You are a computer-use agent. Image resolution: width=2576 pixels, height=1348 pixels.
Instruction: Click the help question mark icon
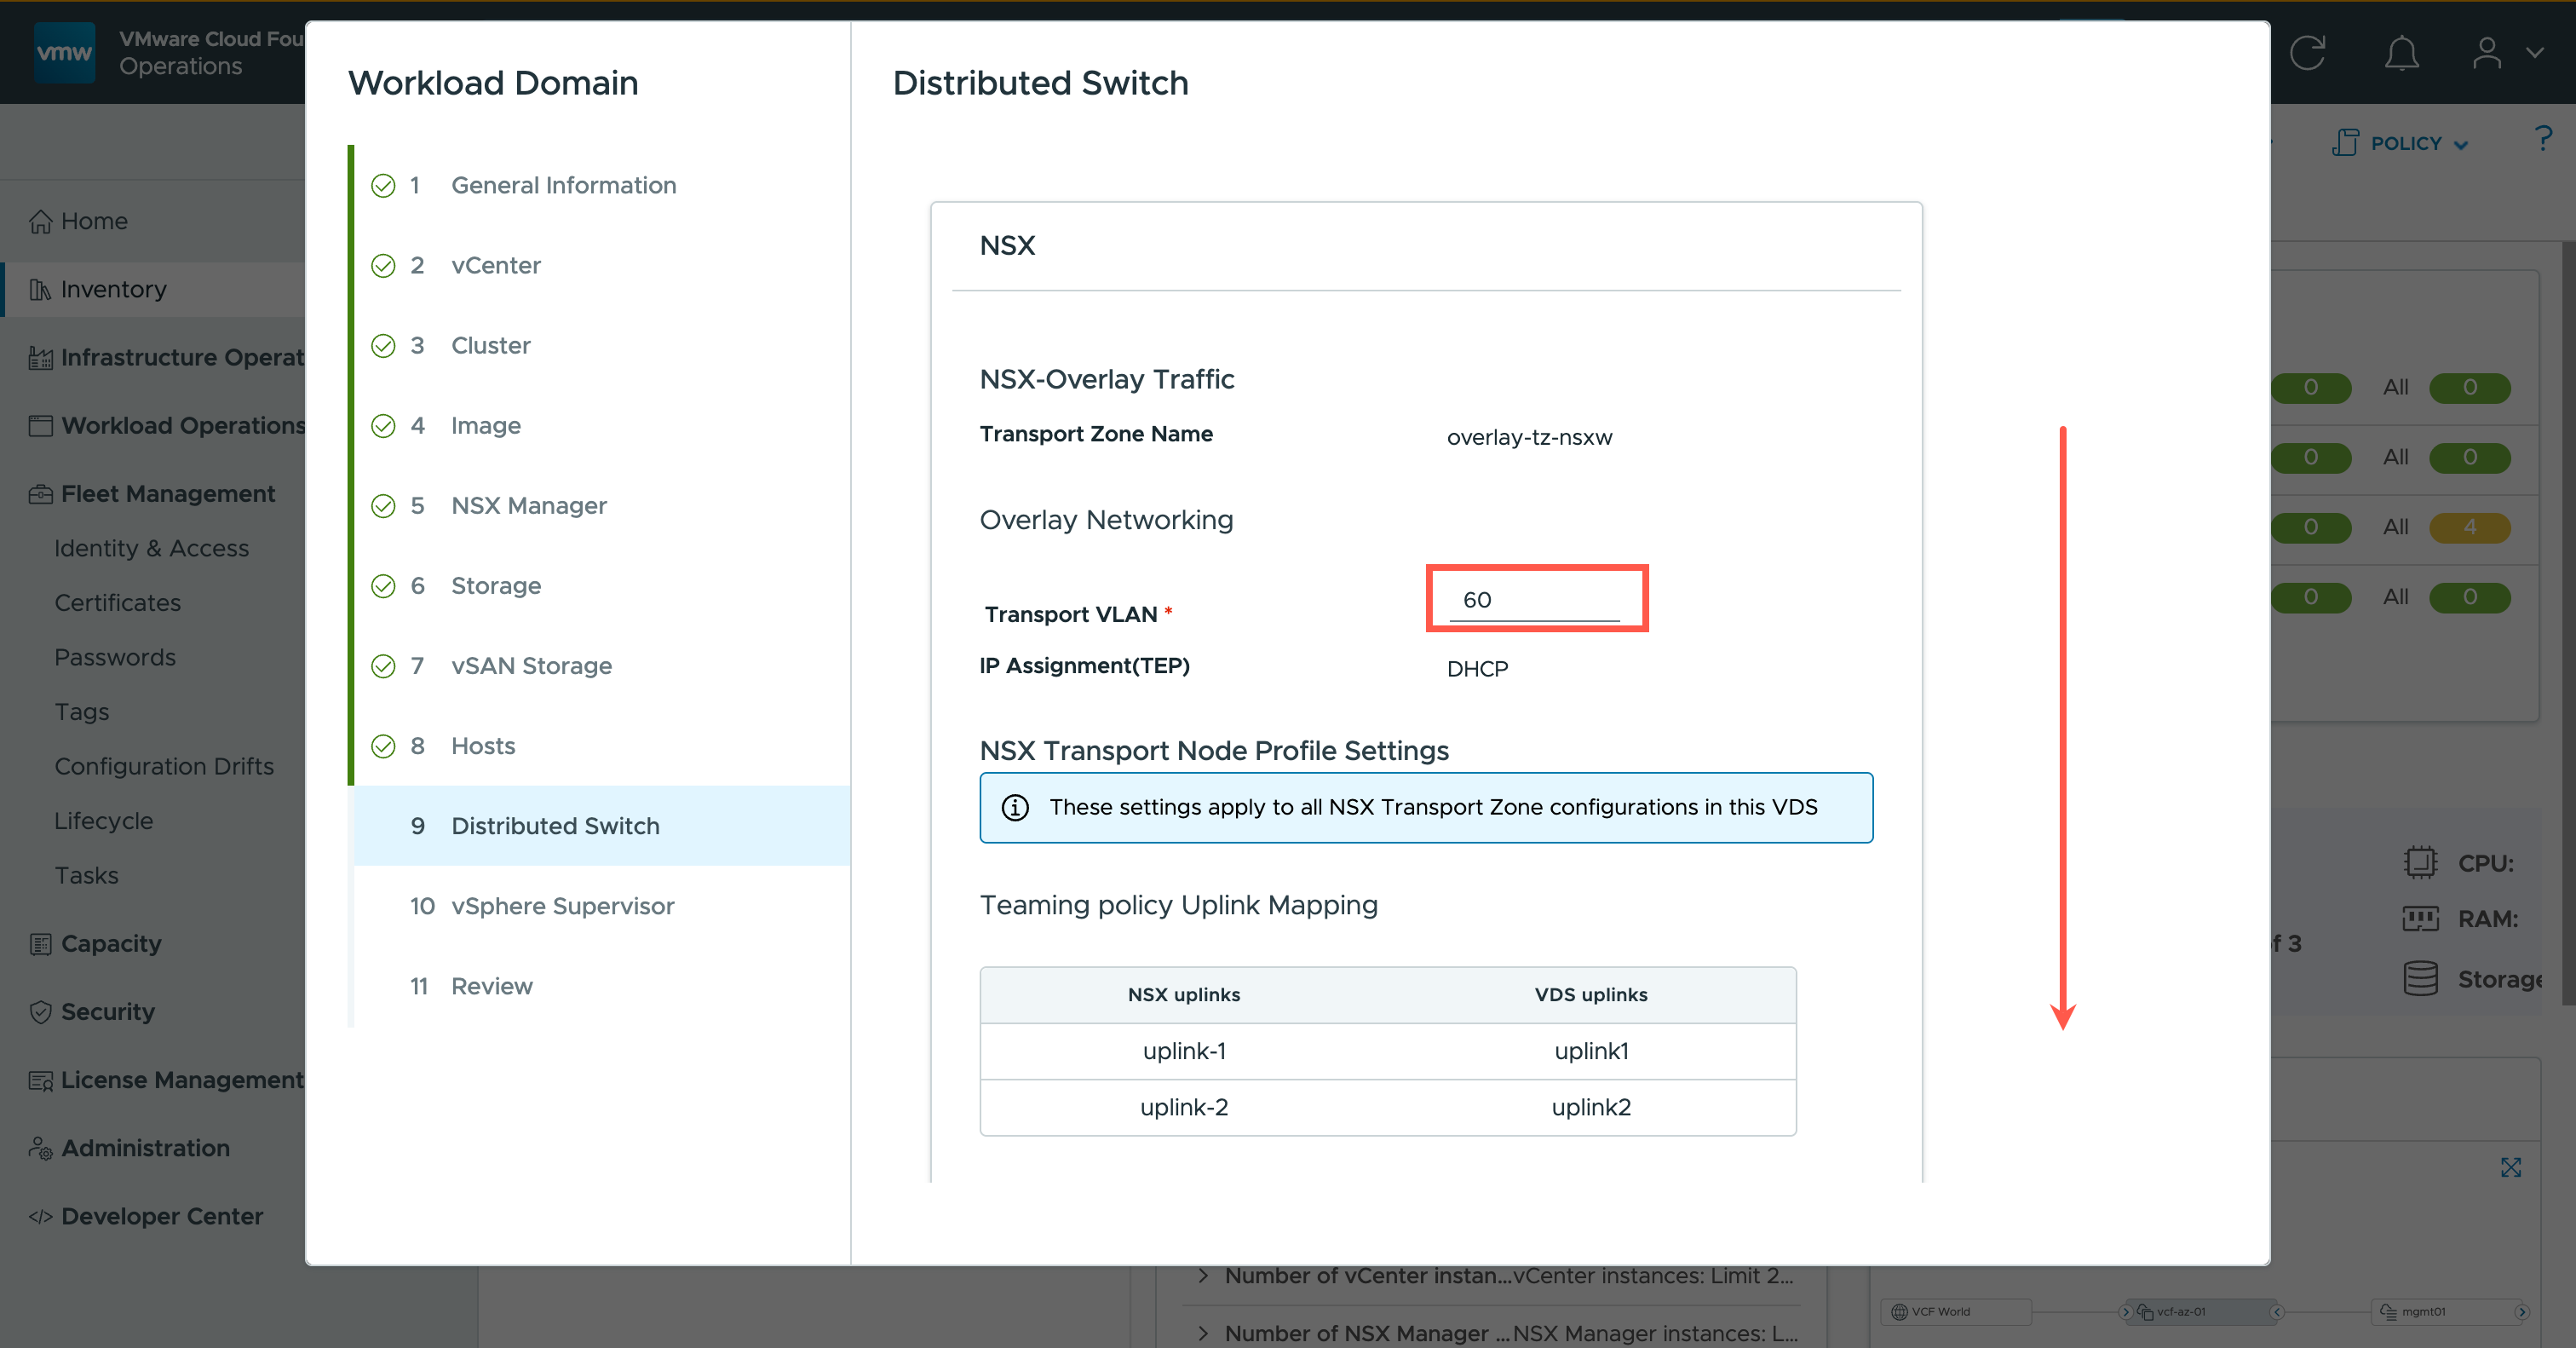pos(2543,139)
